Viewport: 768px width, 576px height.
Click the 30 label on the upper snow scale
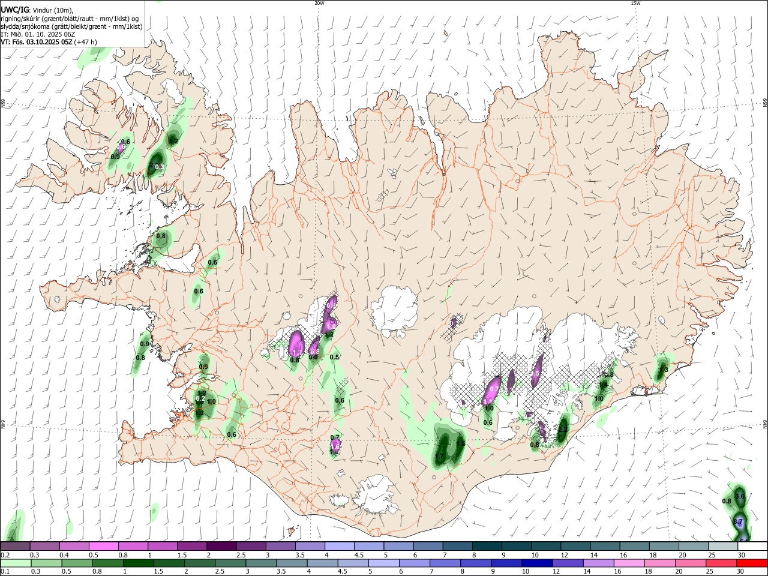[742, 555]
